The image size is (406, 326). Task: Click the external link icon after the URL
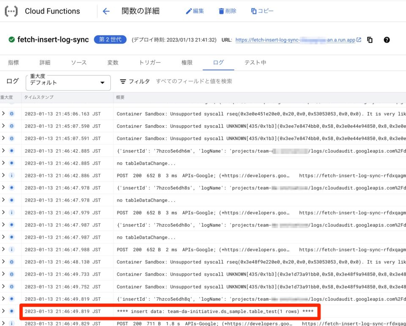359,40
